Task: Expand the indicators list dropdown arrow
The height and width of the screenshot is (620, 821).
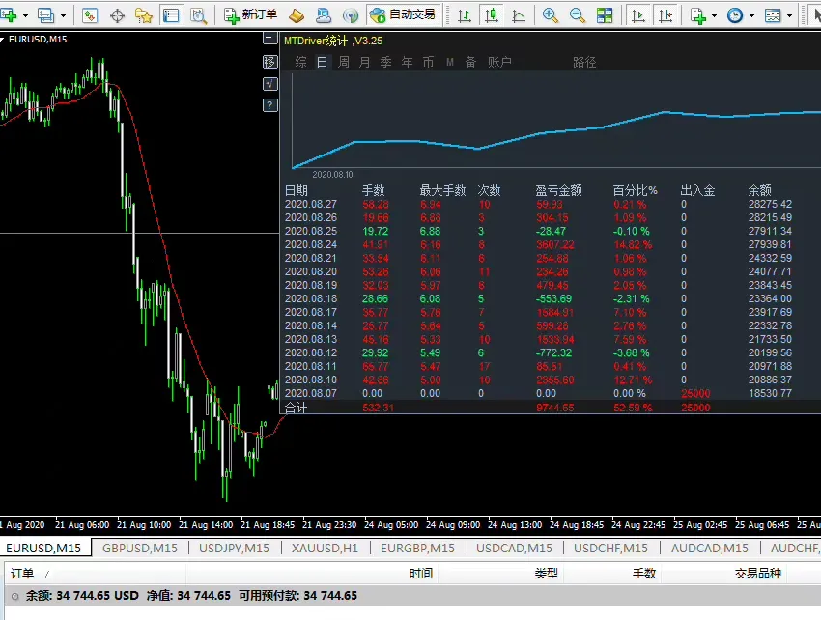Action: click(x=714, y=15)
